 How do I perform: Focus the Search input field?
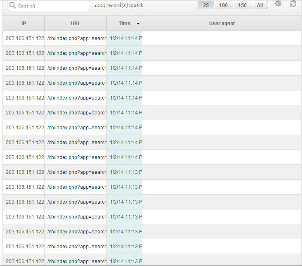(52, 6)
